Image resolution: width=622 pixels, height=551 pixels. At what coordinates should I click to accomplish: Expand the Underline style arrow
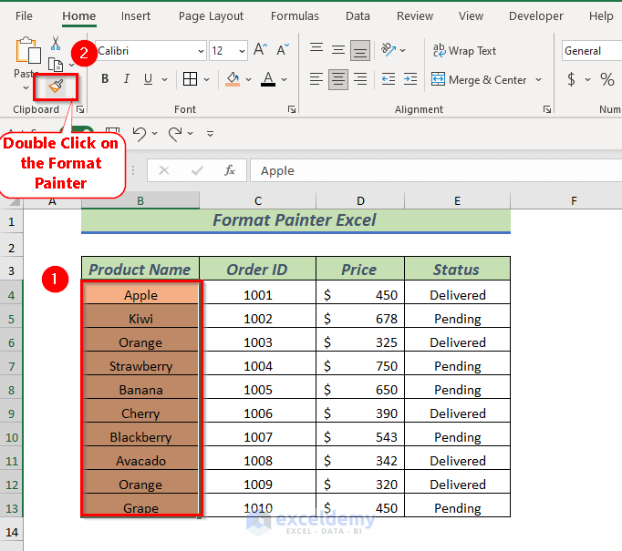coord(164,79)
